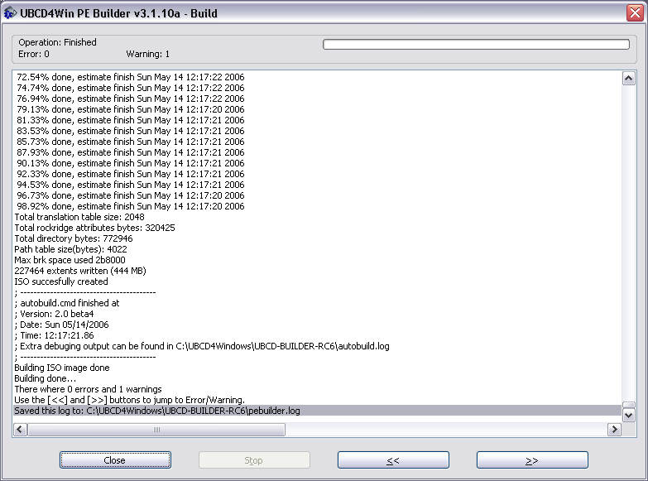Click the horizontal scrollbar right arrow
The image size is (648, 481).
coord(614,430)
